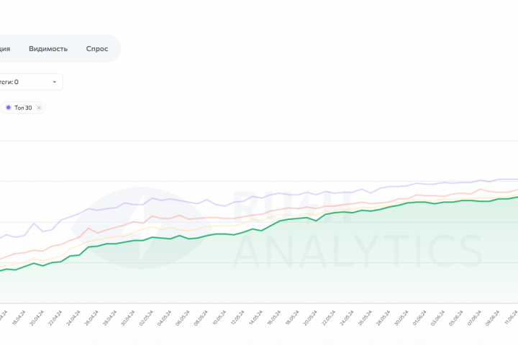Click the 18.04.24 date label on axis
The width and height of the screenshot is (518, 345).
click(17, 318)
